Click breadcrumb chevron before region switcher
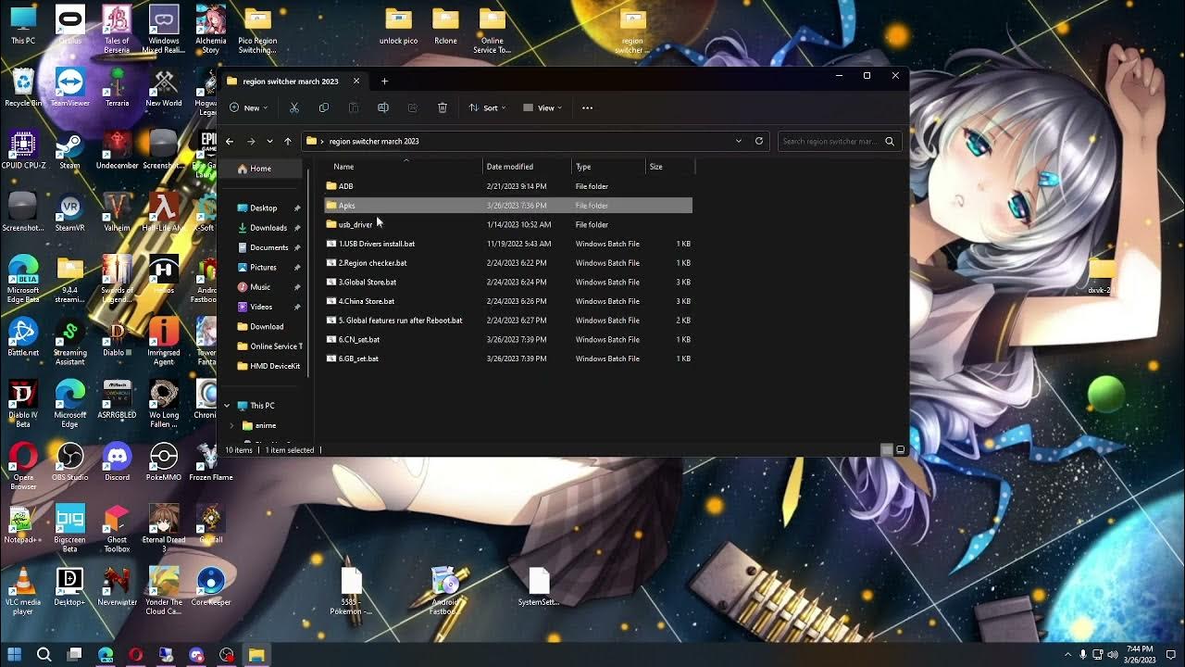The width and height of the screenshot is (1185, 667). (322, 141)
